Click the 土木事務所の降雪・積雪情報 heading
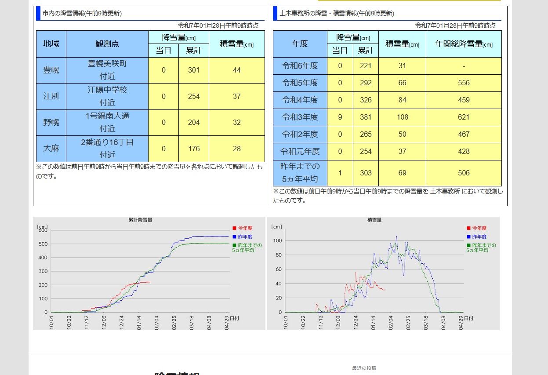This screenshot has height=375, width=548. coord(337,13)
